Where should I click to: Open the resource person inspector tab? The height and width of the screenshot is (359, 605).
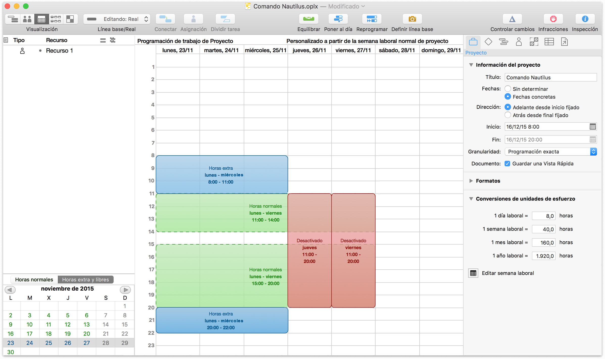coord(519,42)
